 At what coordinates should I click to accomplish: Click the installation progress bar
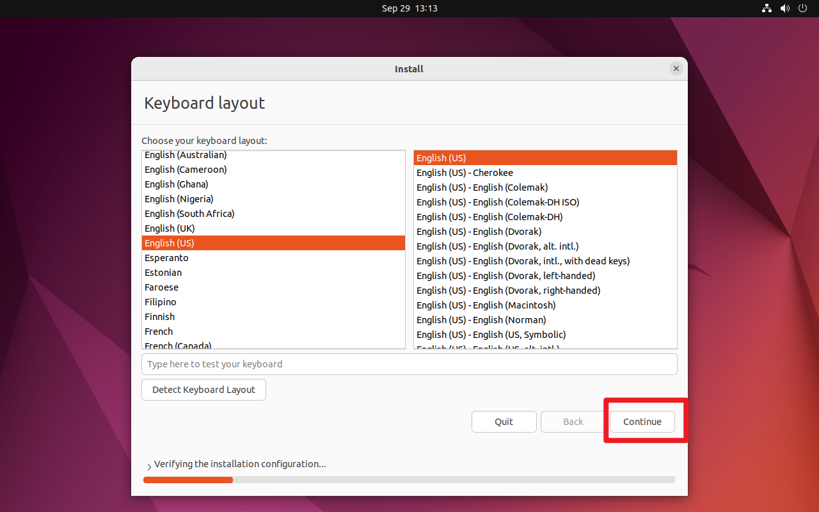click(x=409, y=479)
